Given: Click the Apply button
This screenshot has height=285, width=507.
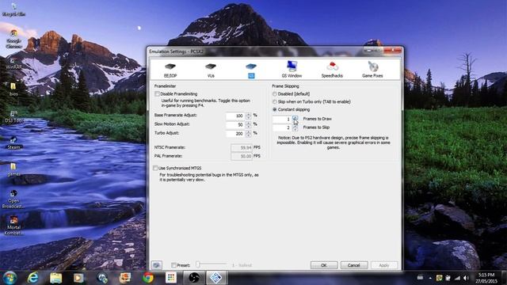Looking at the screenshot, I should click(383, 265).
